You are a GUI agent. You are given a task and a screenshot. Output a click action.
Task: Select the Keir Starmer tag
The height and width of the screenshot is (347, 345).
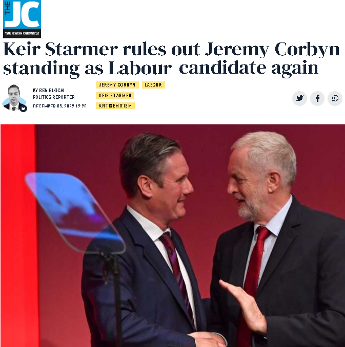click(x=115, y=96)
